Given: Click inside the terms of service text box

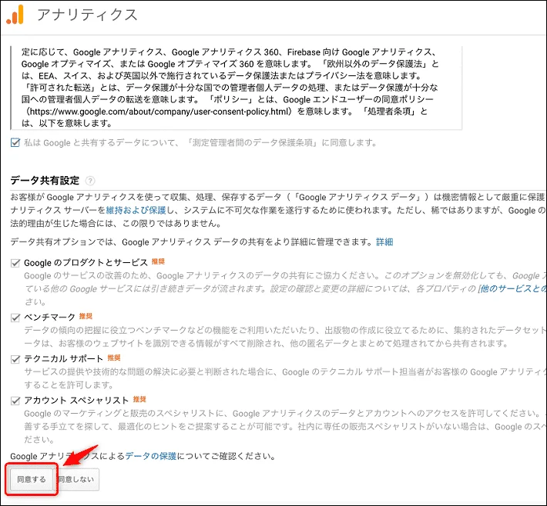Looking at the screenshot, I should tap(231, 85).
